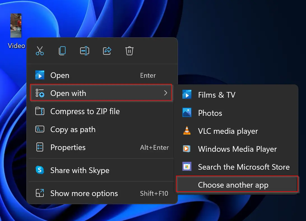Click the Windows Media Player icon
Viewport: 306px width, 221px height.
187,149
